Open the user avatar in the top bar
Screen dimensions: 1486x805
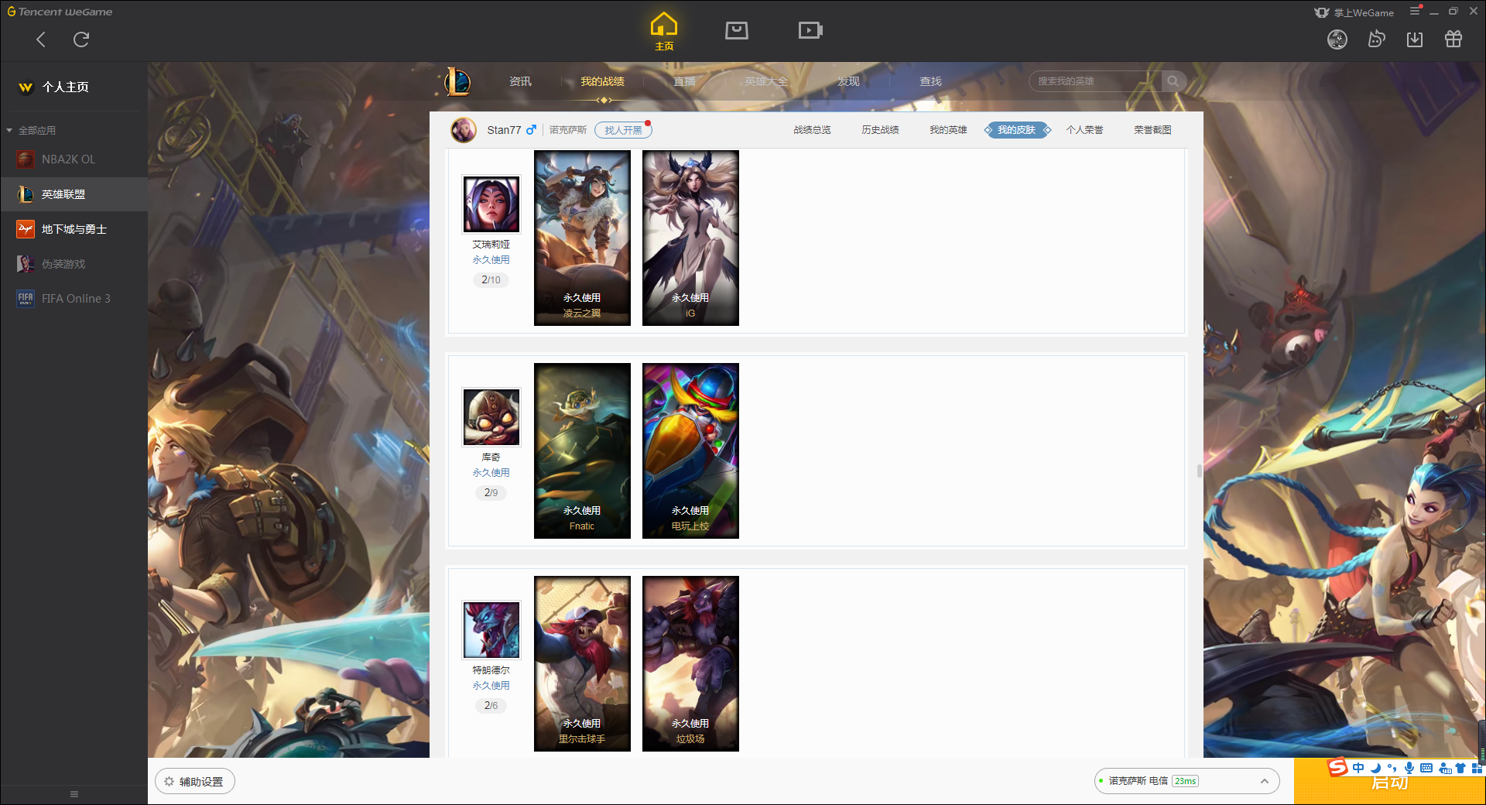tap(1337, 39)
